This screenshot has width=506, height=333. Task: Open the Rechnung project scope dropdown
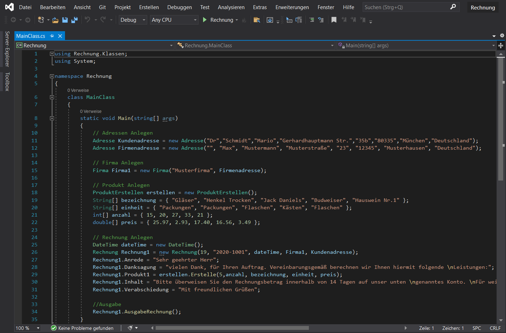(x=95, y=46)
